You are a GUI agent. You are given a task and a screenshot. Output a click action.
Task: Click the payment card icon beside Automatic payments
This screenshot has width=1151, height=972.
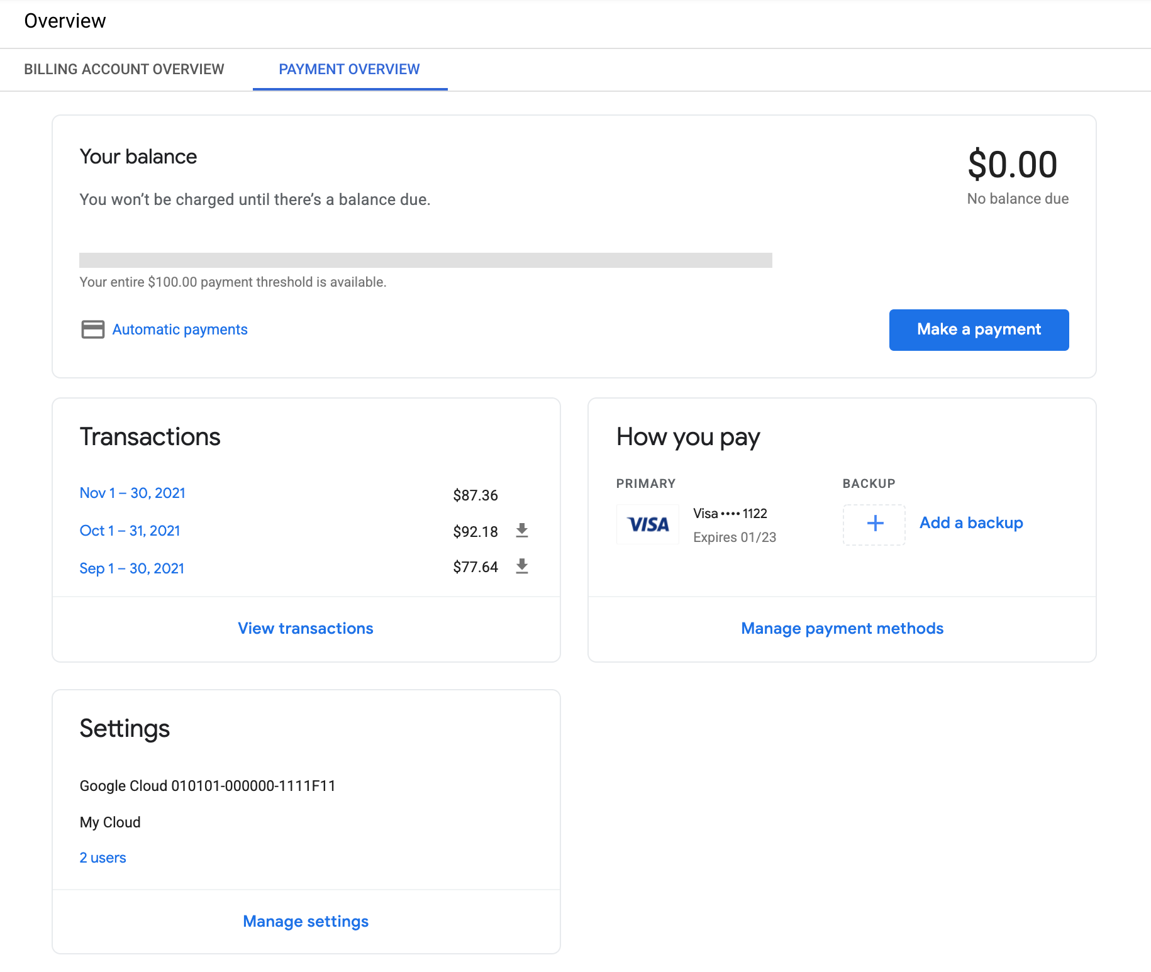pyautogui.click(x=92, y=329)
